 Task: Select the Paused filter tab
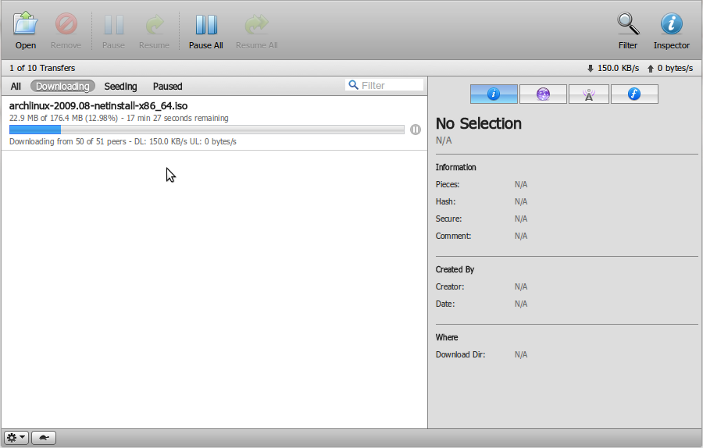point(167,87)
